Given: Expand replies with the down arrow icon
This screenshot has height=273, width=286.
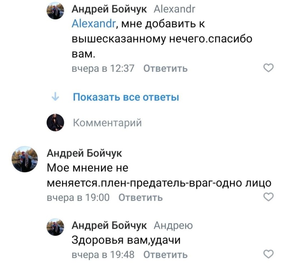Looking at the screenshot, I should point(55,96).
